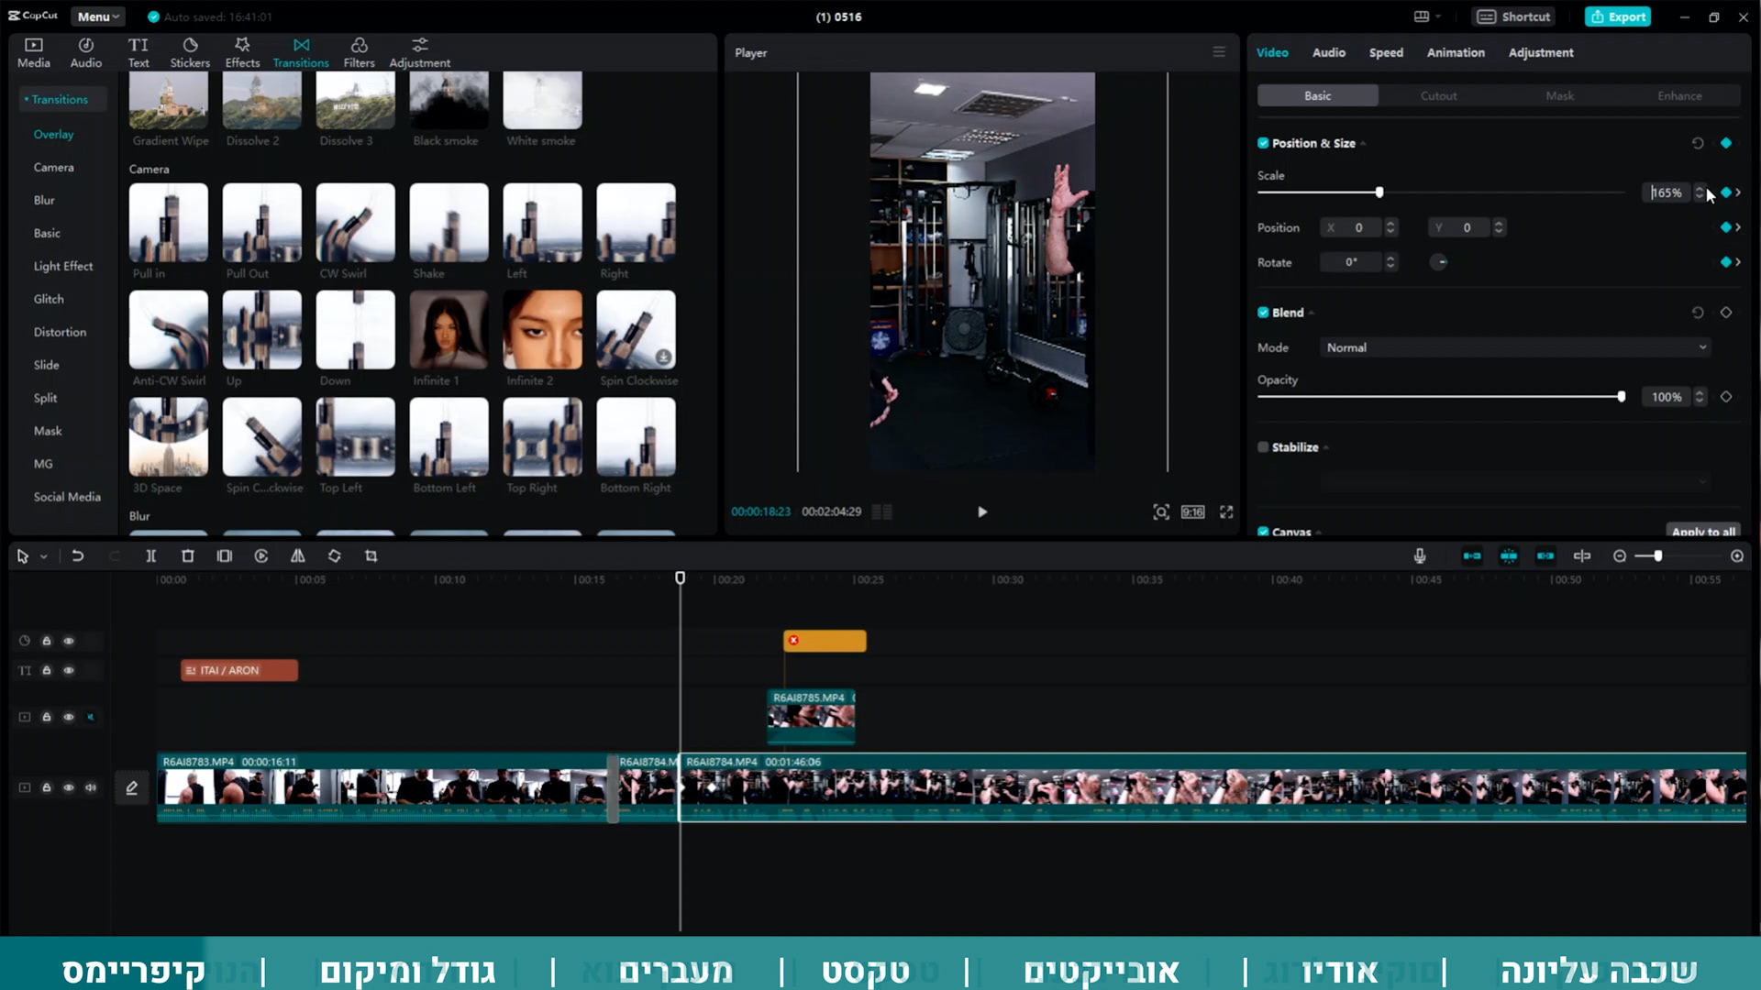Screen dimensions: 1761x990
Task: Click the zoom-out timeline icon
Action: (x=1620, y=555)
